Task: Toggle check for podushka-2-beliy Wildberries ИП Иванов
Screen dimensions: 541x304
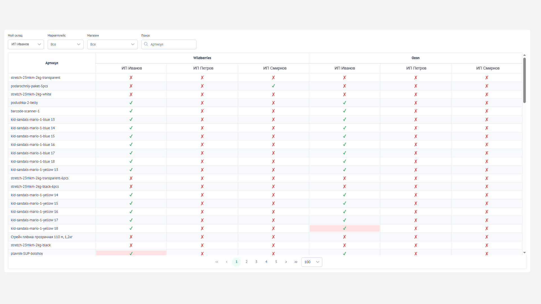Action: pos(131,103)
